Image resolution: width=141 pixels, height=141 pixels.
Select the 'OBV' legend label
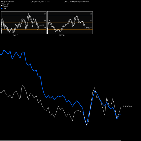5,8
